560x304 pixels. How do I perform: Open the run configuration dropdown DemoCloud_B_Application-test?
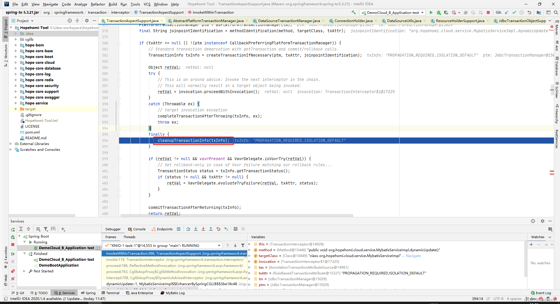pyautogui.click(x=393, y=12)
